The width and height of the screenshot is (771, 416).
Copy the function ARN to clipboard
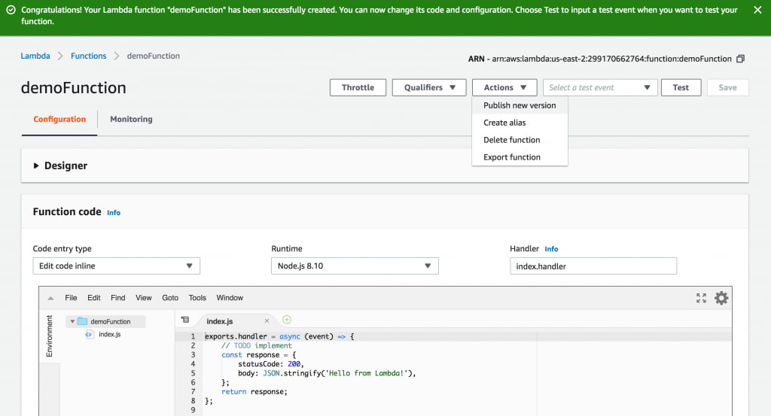pos(741,59)
